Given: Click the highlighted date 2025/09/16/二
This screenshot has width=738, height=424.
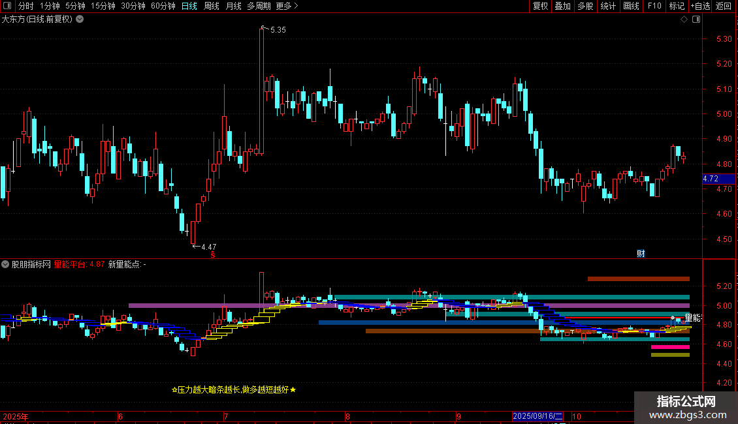Looking at the screenshot, I should 537,416.
